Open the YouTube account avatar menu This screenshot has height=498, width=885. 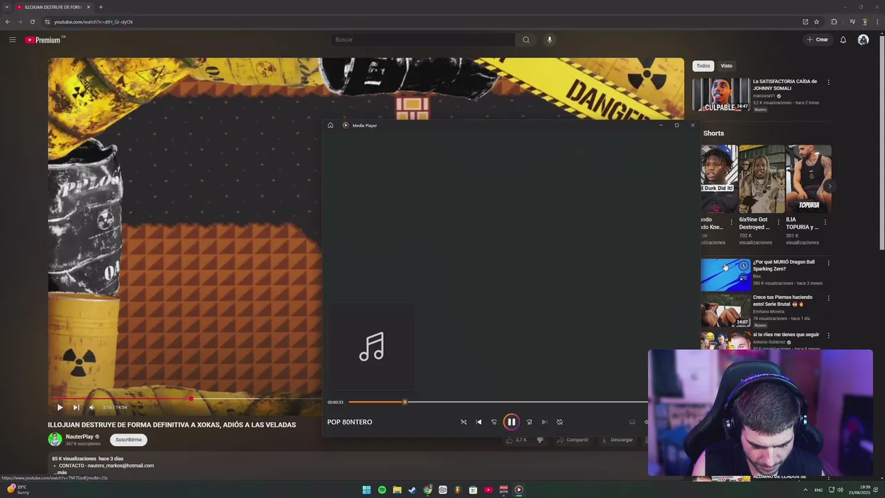[863, 39]
